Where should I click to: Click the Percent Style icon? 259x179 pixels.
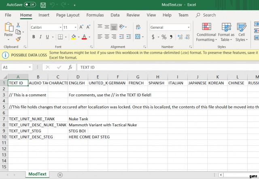click(164, 37)
